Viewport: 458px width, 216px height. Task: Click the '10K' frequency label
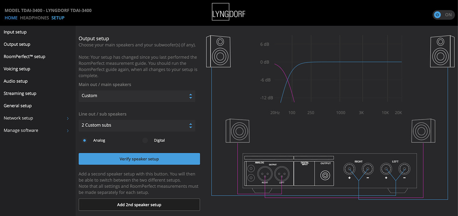(x=385, y=113)
